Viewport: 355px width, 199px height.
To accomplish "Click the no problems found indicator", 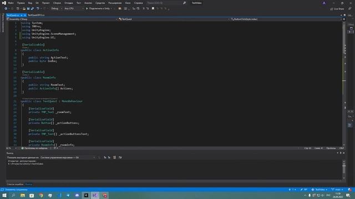I will tap(34, 148).
